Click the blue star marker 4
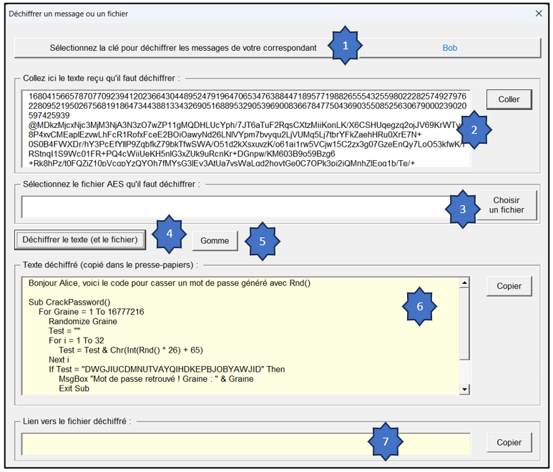 point(169,233)
